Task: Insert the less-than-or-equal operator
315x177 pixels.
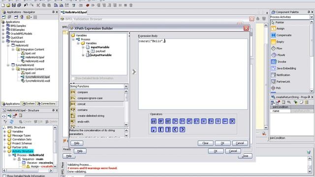Action: point(196,121)
